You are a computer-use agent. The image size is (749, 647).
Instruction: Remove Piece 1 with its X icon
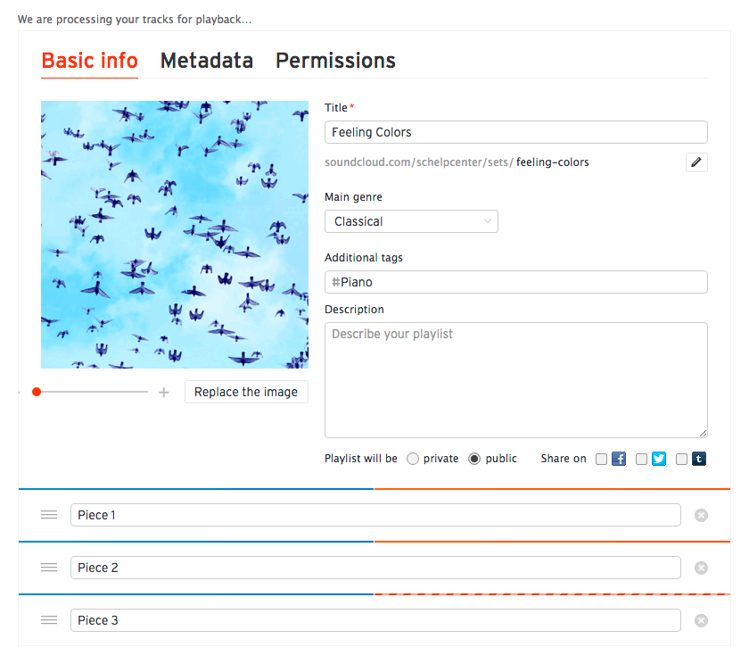click(701, 515)
